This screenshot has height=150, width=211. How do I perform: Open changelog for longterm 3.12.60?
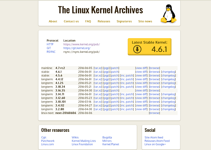click(x=169, y=98)
